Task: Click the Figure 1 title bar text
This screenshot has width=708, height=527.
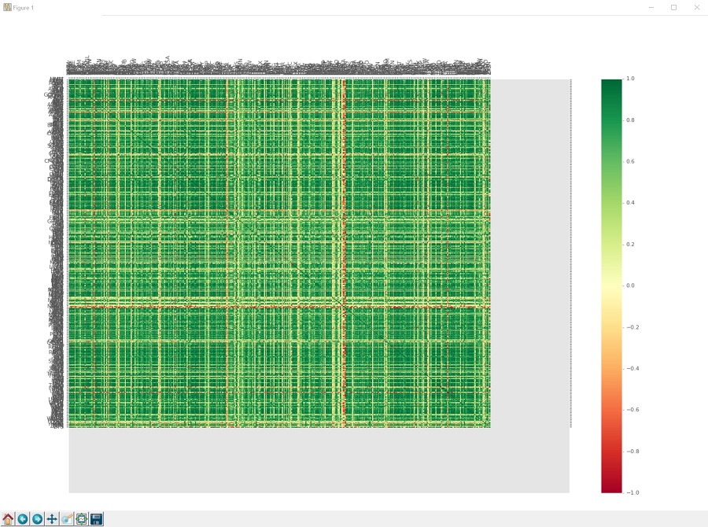Action: [24, 7]
